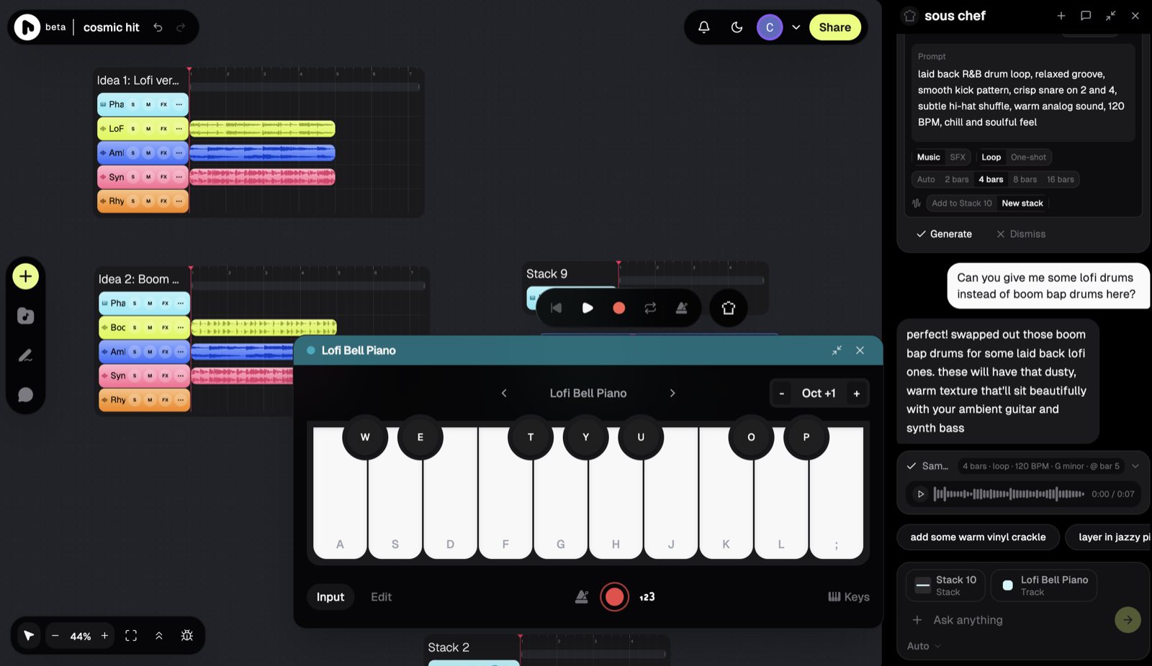Screen dimensions: 1152x666
Task: Seek in the sample waveform
Action: click(x=1008, y=494)
